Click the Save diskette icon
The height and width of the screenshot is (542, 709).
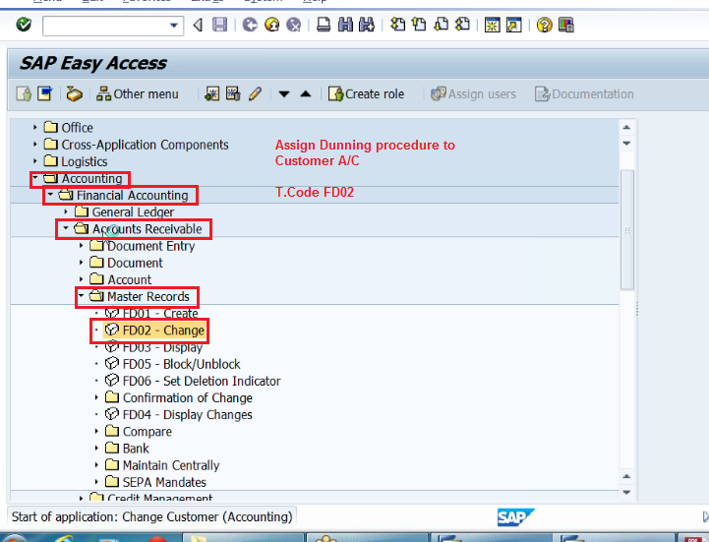click(219, 25)
